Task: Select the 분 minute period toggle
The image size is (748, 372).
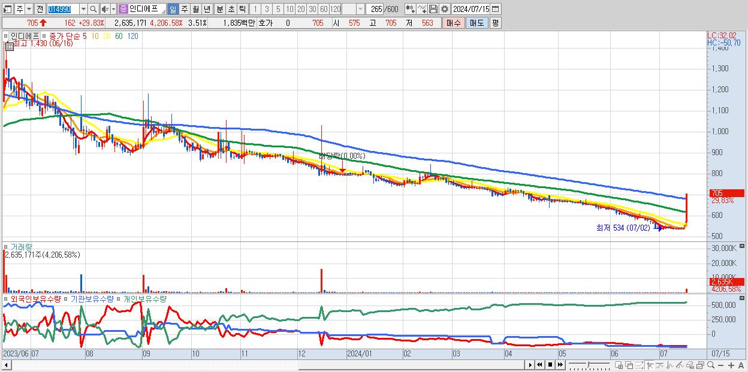Action: point(219,9)
